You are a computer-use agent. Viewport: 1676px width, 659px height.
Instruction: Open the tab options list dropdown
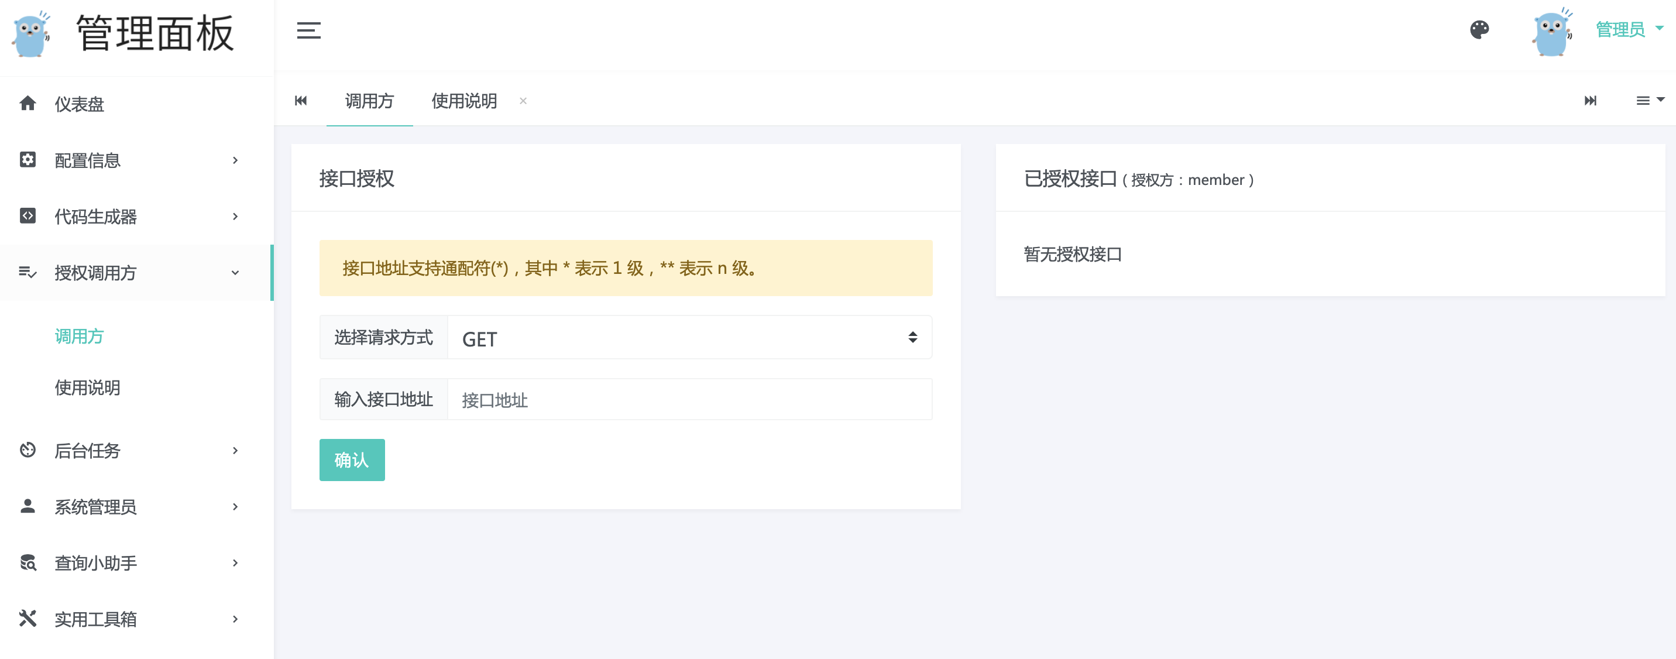[1648, 100]
